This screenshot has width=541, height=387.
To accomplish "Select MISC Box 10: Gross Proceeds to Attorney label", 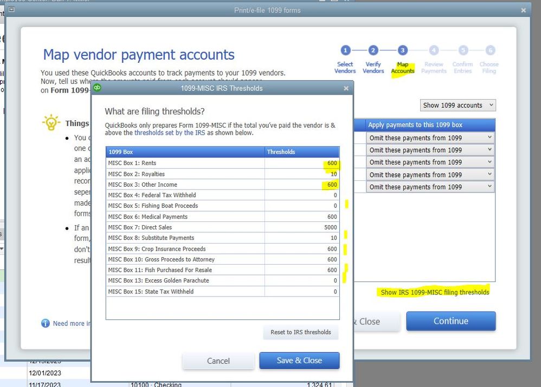I will tap(161, 259).
